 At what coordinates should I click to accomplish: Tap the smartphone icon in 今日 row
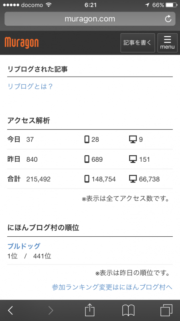coord(87,139)
